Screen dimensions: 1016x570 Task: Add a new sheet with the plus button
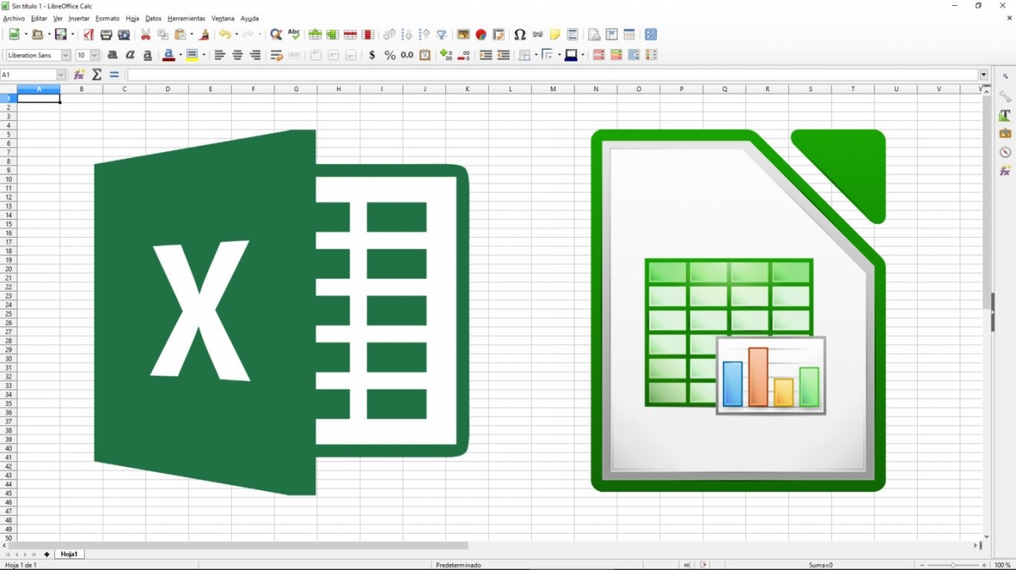coord(47,554)
